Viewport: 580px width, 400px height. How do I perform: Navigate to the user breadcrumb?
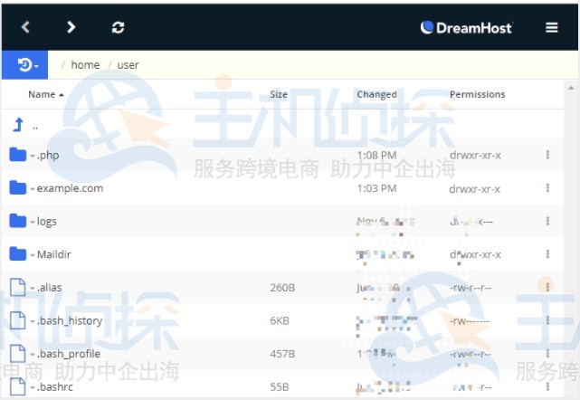click(128, 65)
